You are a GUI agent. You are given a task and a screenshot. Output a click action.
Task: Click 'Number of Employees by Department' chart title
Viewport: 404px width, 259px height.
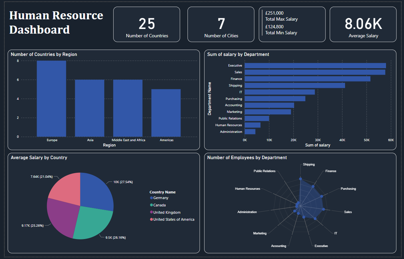(x=247, y=157)
